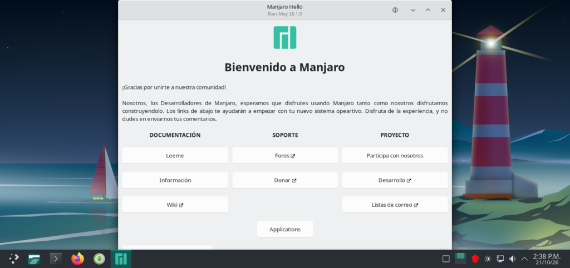
Task: Click the Manjaro logo image
Action: (x=285, y=37)
